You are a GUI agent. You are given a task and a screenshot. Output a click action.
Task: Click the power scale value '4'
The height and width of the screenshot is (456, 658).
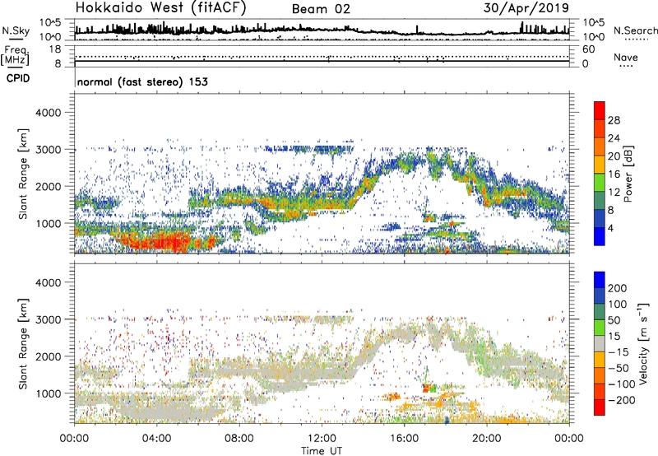click(610, 228)
